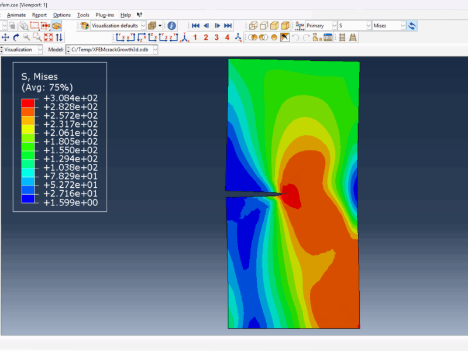
Task: Click the blue Query information icon
Action: click(x=171, y=26)
